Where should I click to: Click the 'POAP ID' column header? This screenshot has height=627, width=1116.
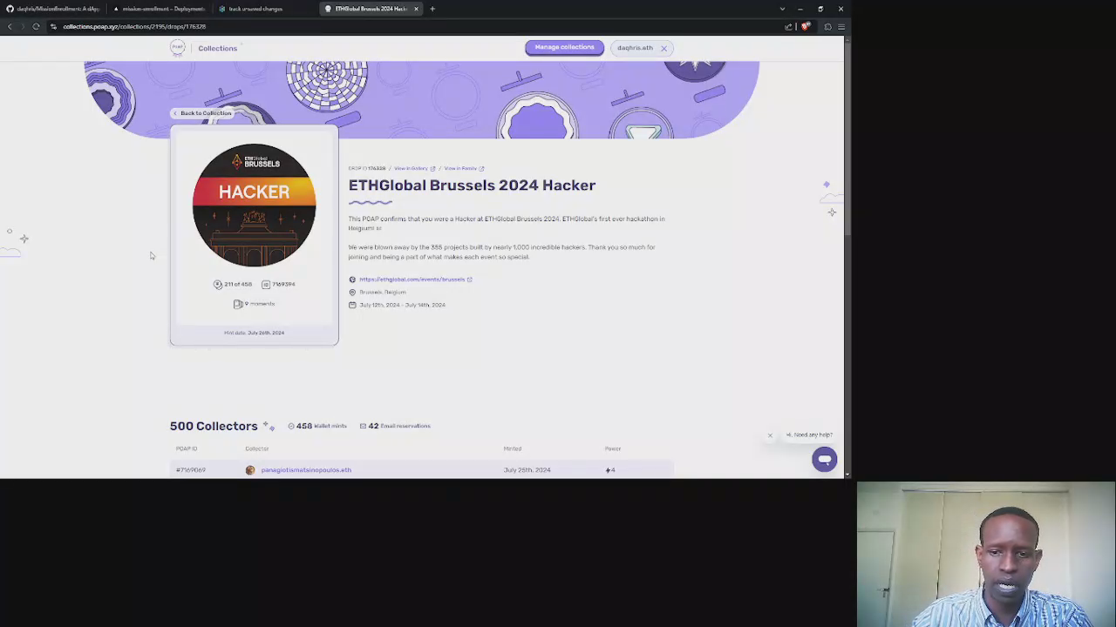187,448
